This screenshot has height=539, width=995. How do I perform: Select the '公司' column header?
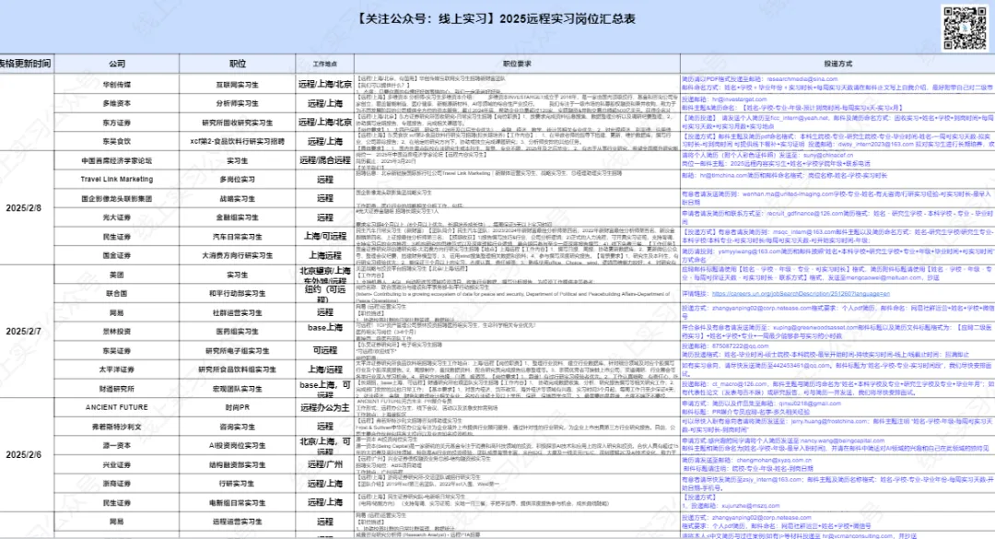click(x=117, y=64)
